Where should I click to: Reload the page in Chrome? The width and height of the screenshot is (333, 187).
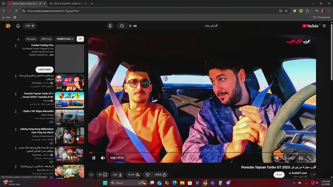pos(16,11)
